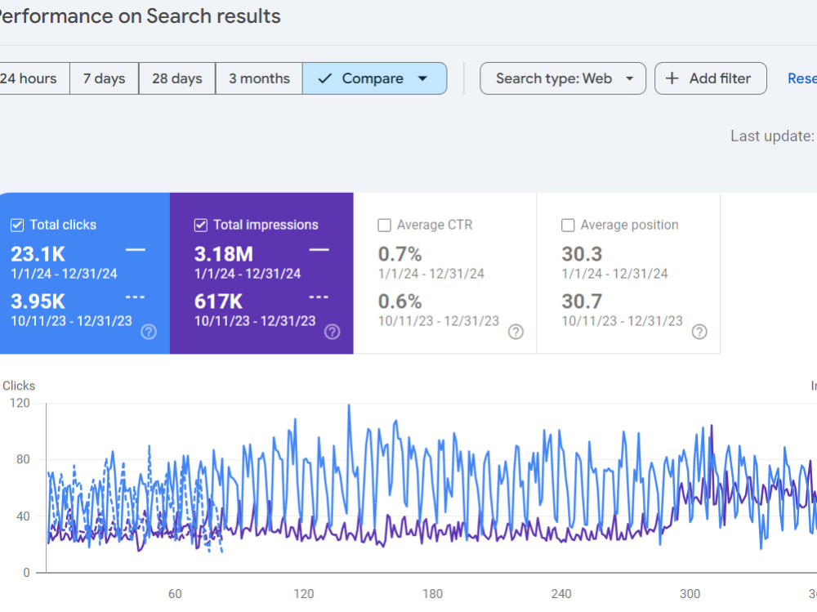Click the 3.95K previous clicks value
The height and width of the screenshot is (612, 817).
point(38,302)
